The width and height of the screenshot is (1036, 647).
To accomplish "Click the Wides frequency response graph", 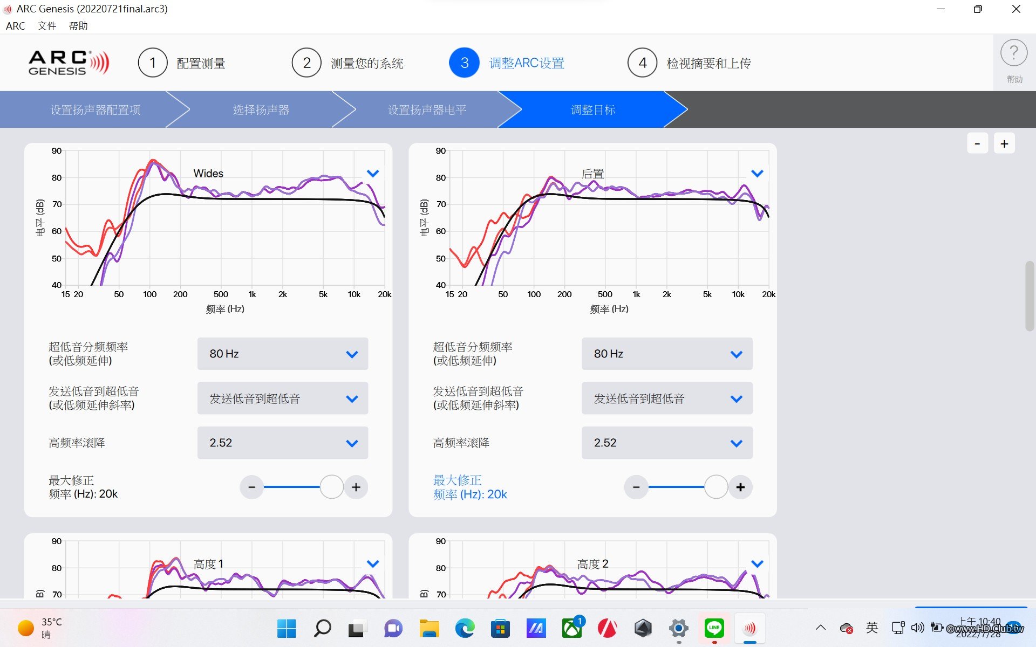I will 225,218.
